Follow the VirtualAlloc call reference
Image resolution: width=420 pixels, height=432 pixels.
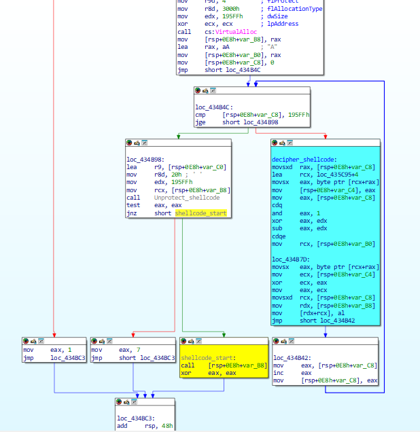pyautogui.click(x=228, y=32)
